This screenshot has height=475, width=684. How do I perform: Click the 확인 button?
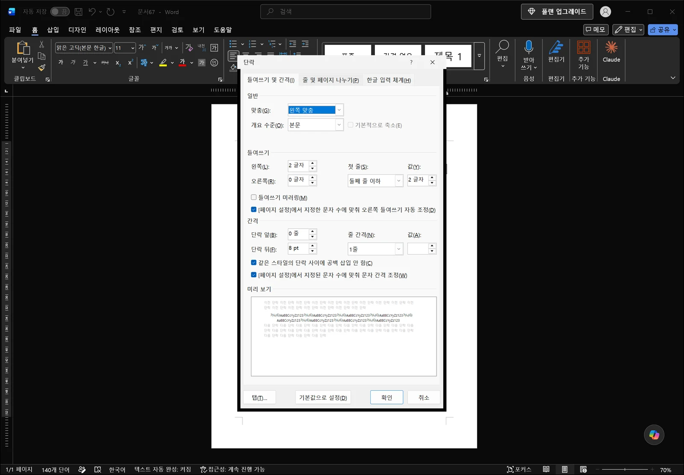coord(386,397)
